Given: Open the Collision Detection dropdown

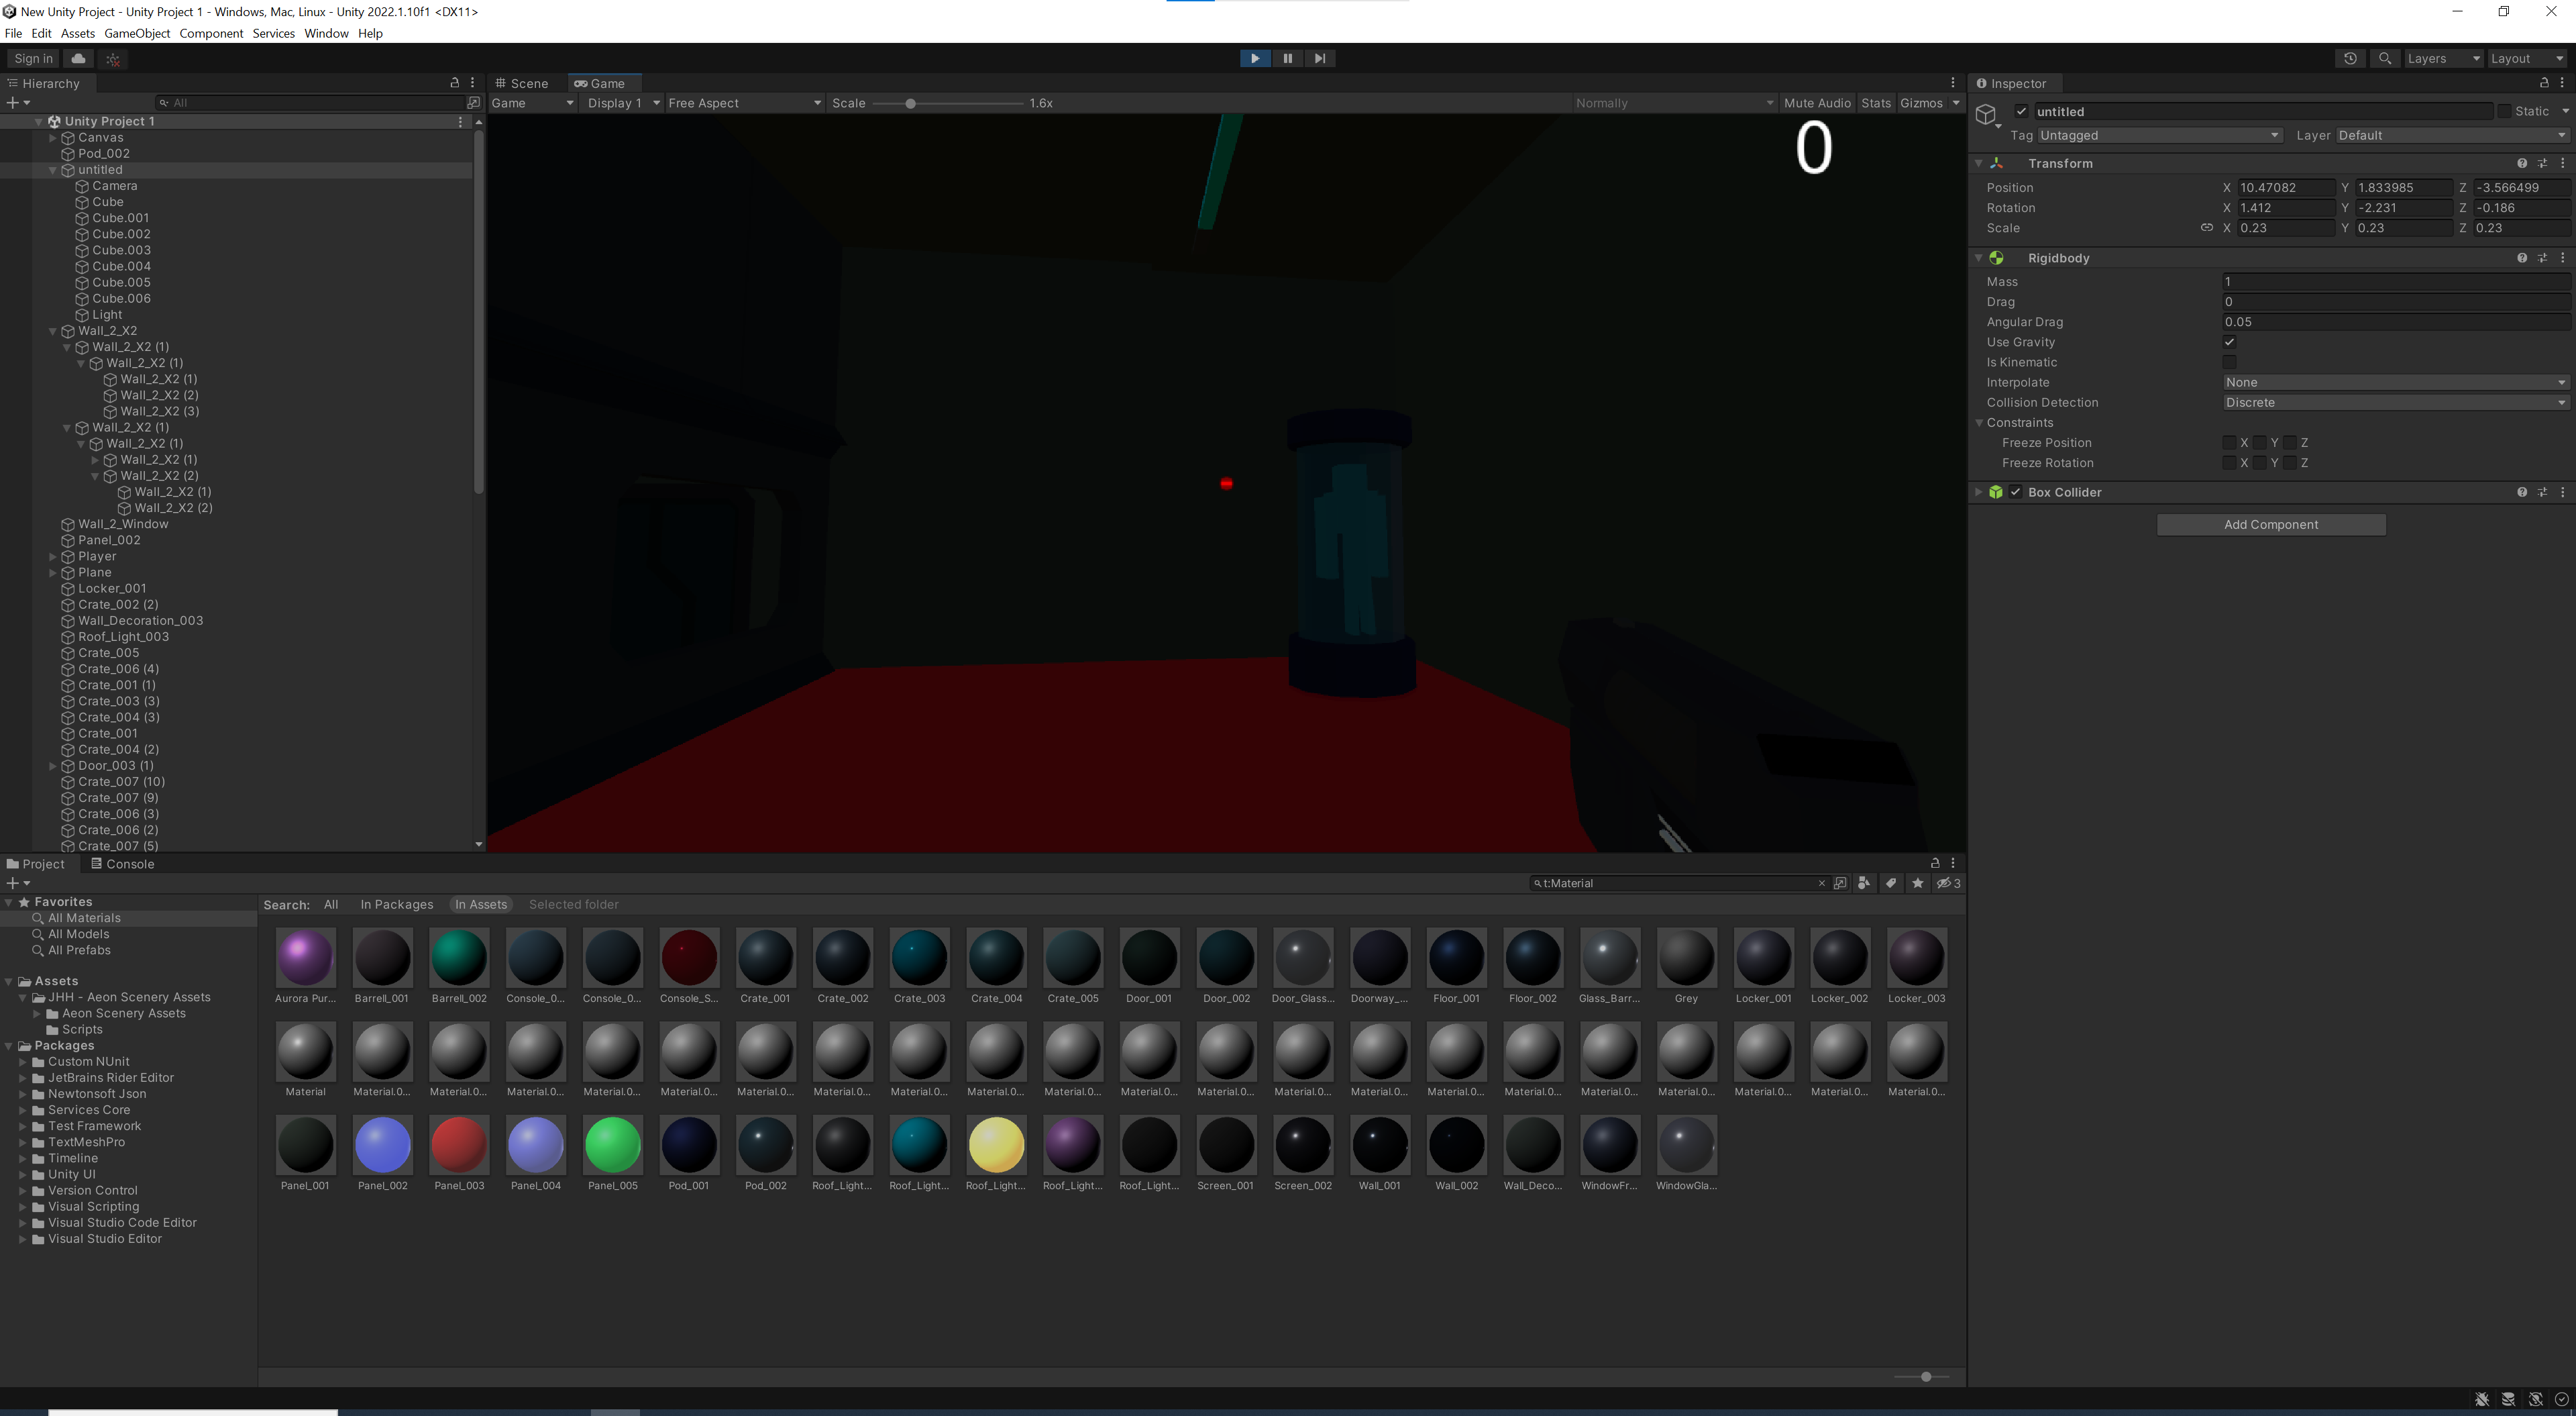Looking at the screenshot, I should point(2395,402).
